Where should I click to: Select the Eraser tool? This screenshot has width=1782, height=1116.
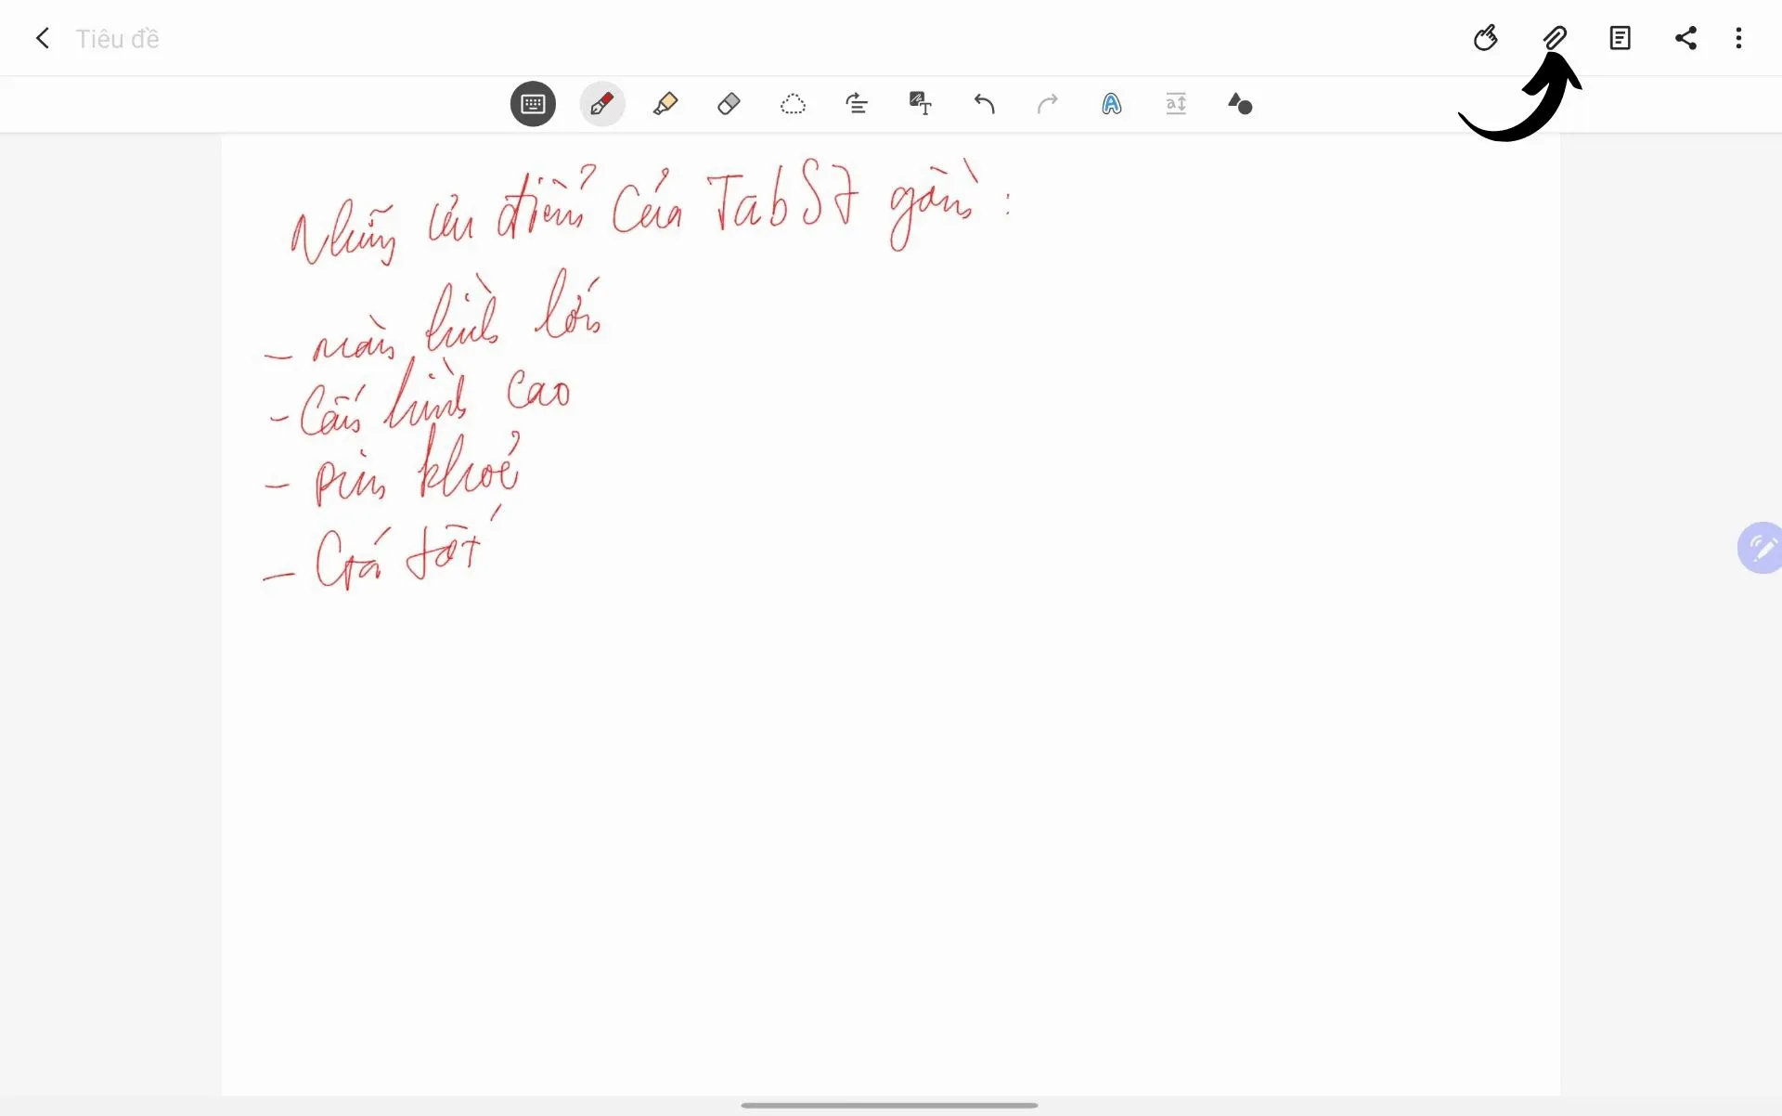[x=729, y=103]
